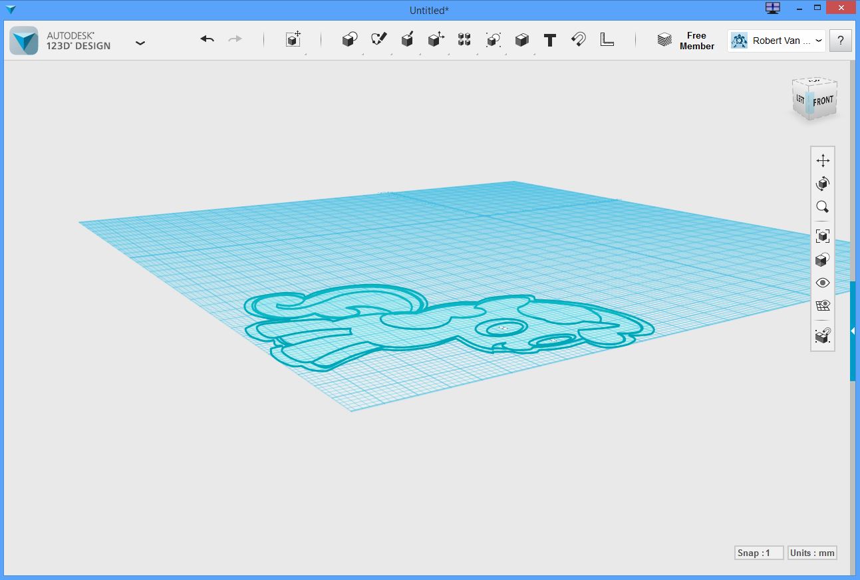Enable the Snap magnet tool
860x580 pixels.
point(578,39)
